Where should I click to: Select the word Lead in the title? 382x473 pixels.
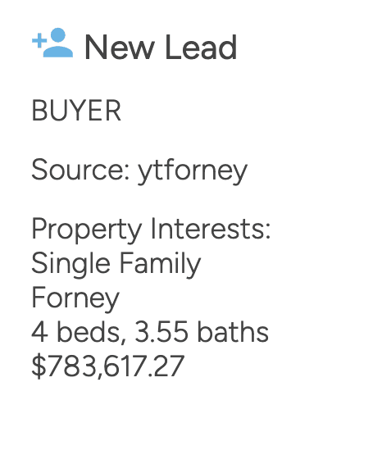(201, 47)
